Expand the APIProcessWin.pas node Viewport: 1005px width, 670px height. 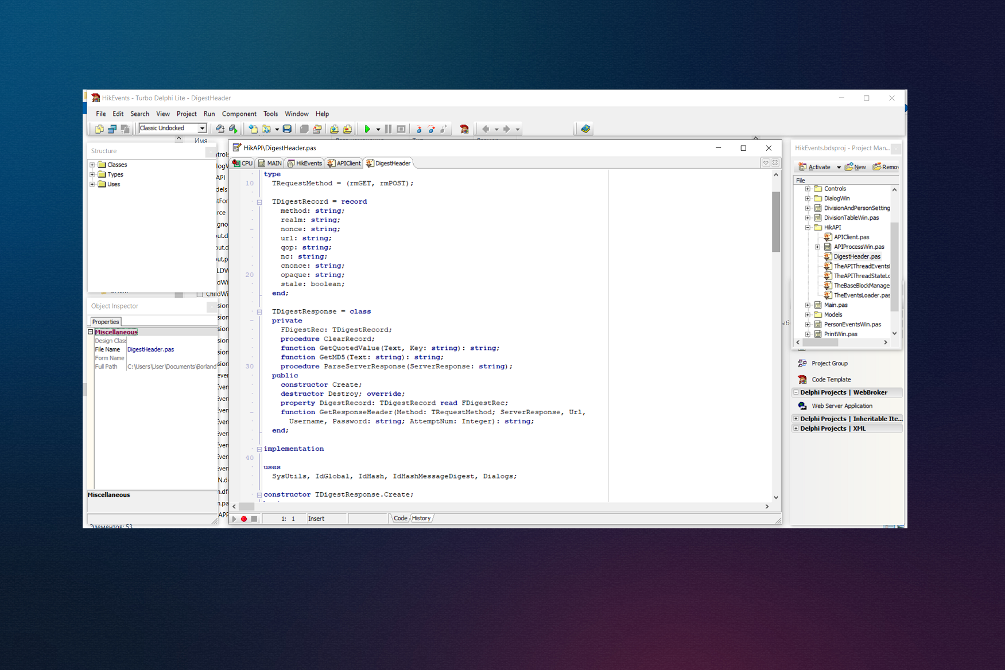(x=817, y=247)
